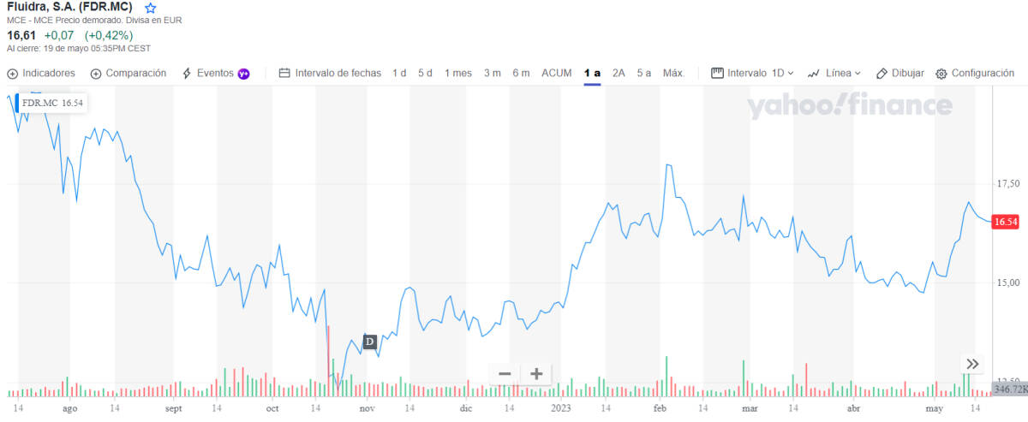This screenshot has width=1028, height=422.
Task: Click the purple Y+ premium badge
Action: 243,74
